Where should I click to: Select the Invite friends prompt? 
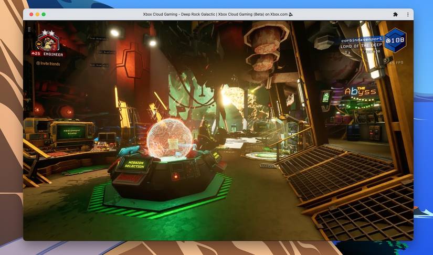tap(48, 63)
